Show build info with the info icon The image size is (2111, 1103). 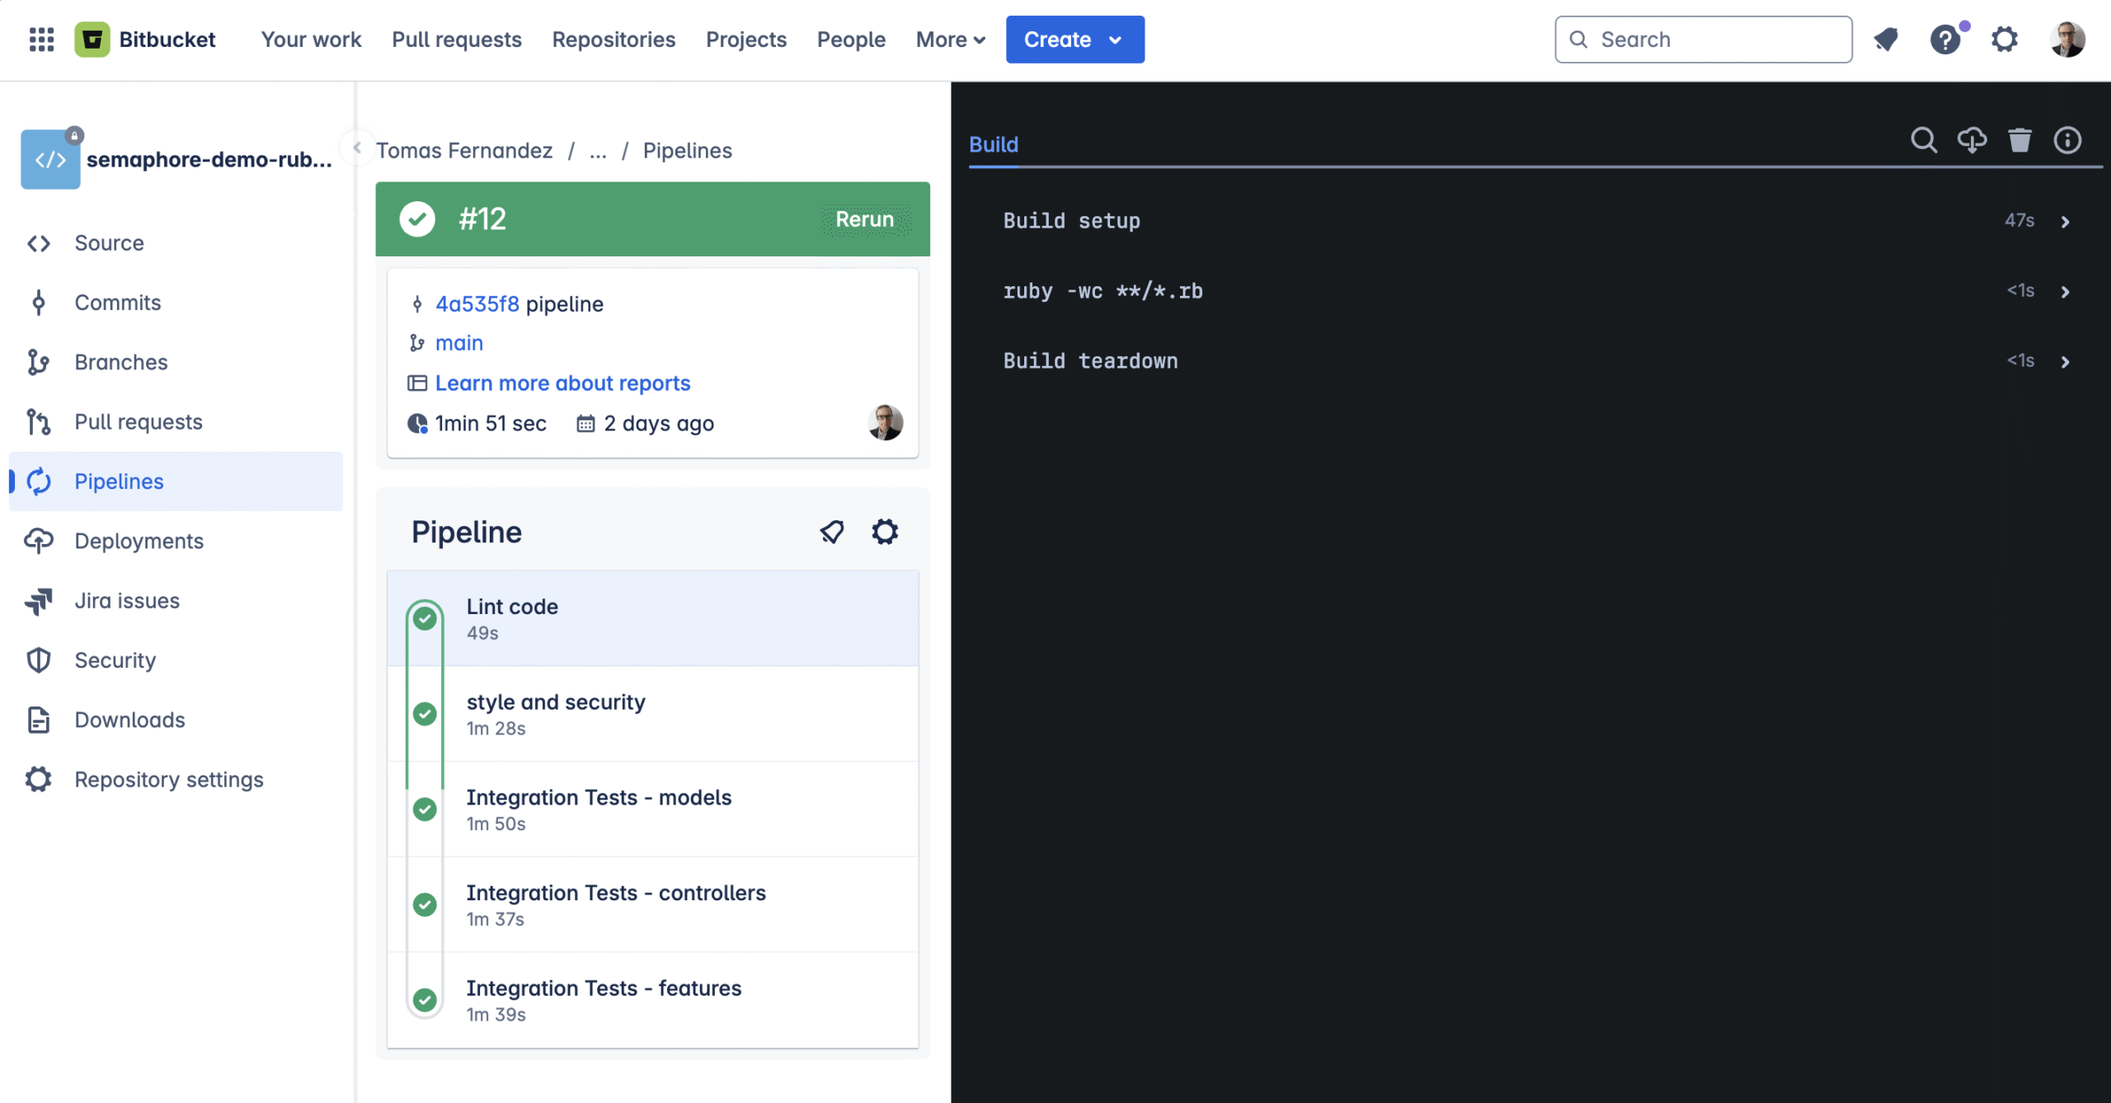point(2067,140)
